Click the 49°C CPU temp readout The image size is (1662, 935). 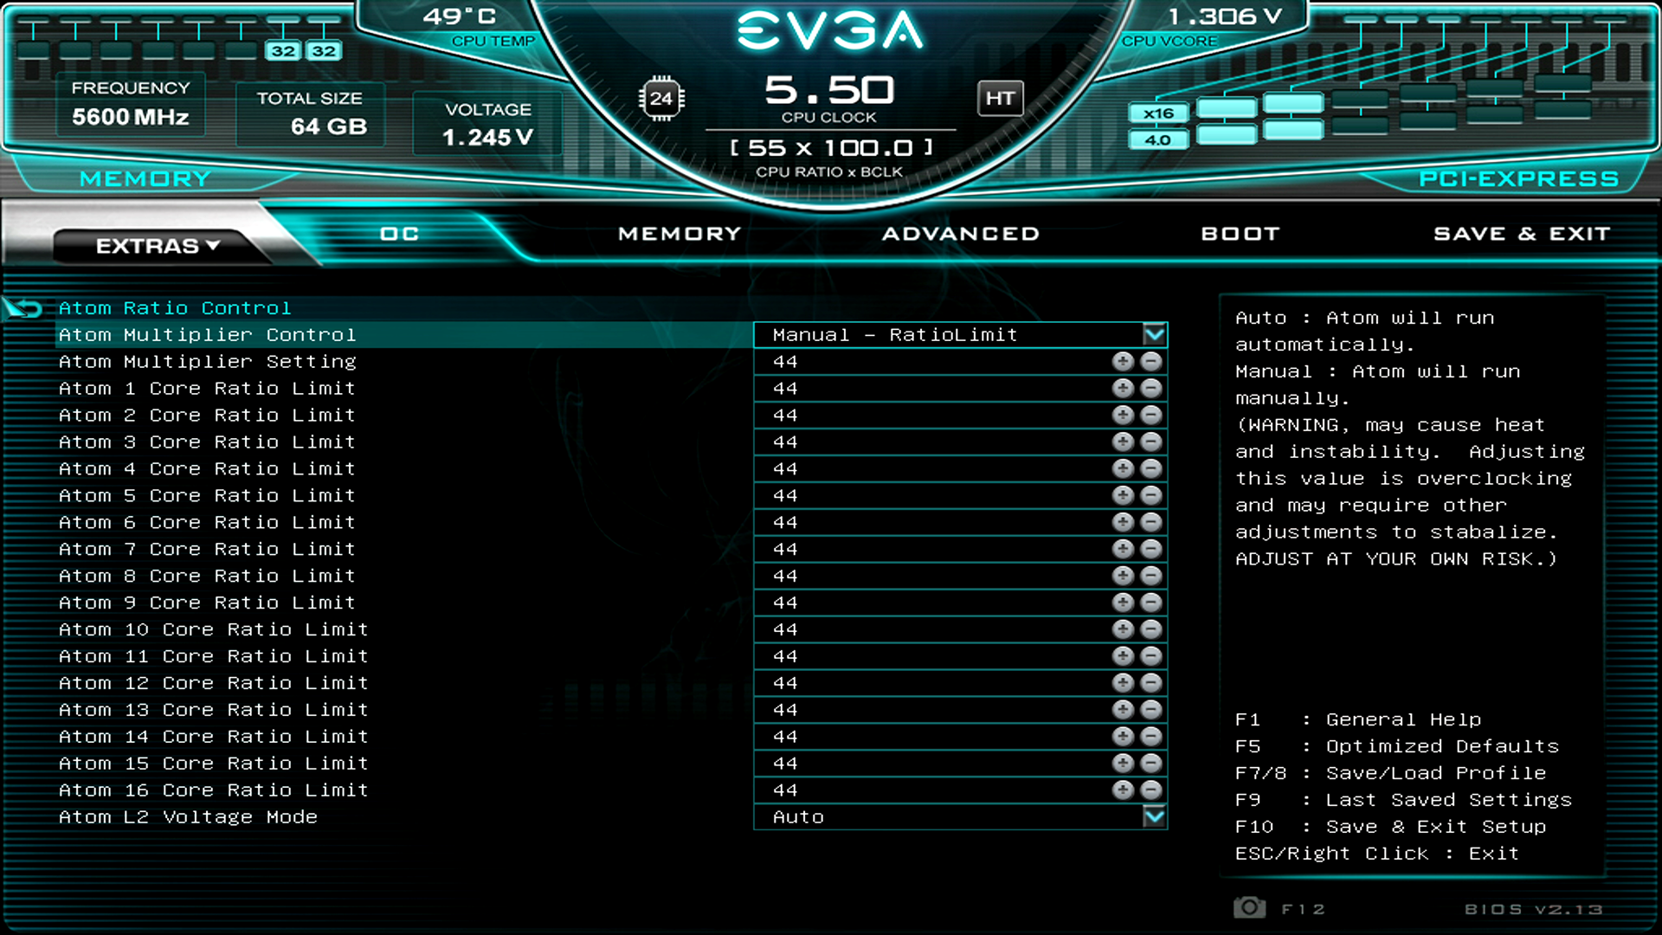pyautogui.click(x=460, y=16)
